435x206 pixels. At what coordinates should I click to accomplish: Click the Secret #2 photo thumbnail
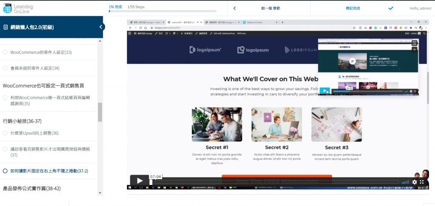(x=277, y=124)
